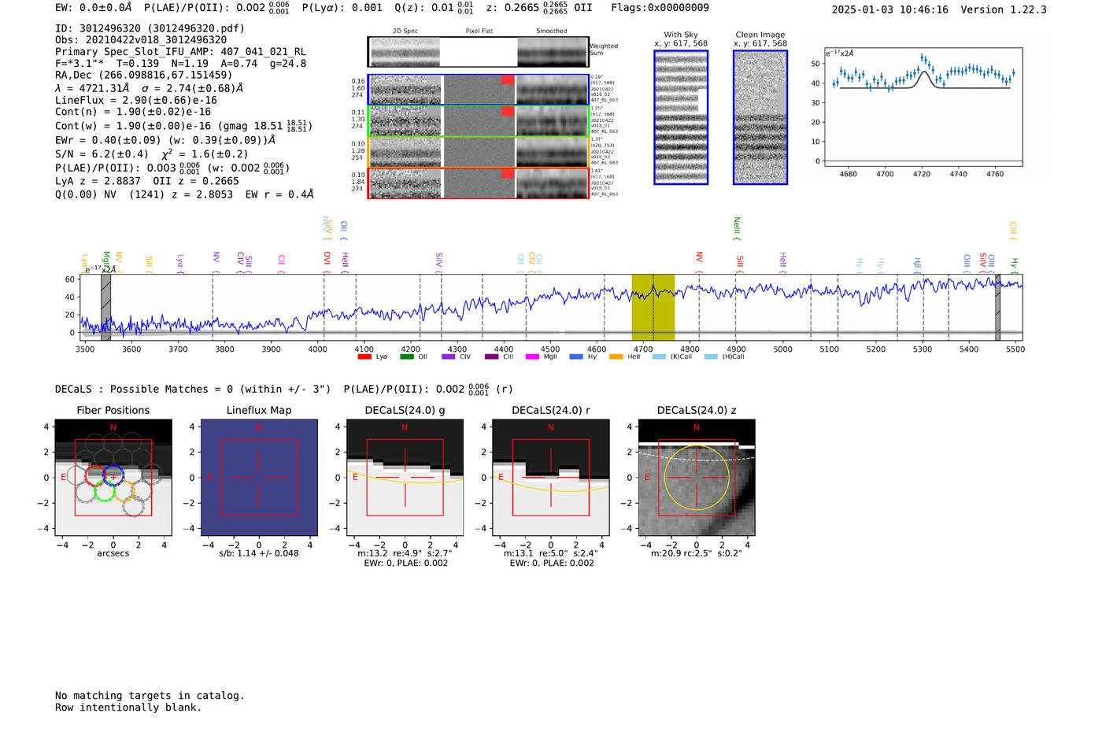Screen dimensions: 1102x750
Task: Click the Obs: 20210422v018_3012496320 text
Action: tap(141, 40)
